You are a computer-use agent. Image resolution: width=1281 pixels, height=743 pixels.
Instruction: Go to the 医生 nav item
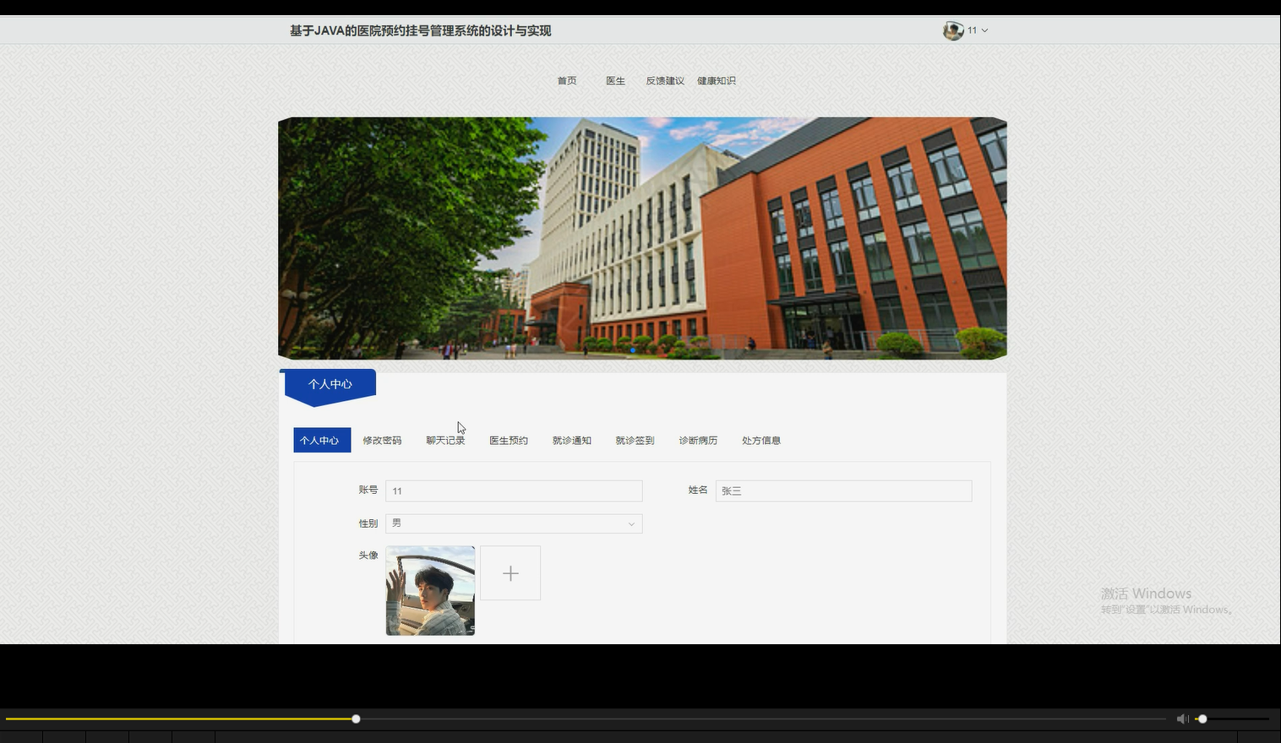coord(615,81)
